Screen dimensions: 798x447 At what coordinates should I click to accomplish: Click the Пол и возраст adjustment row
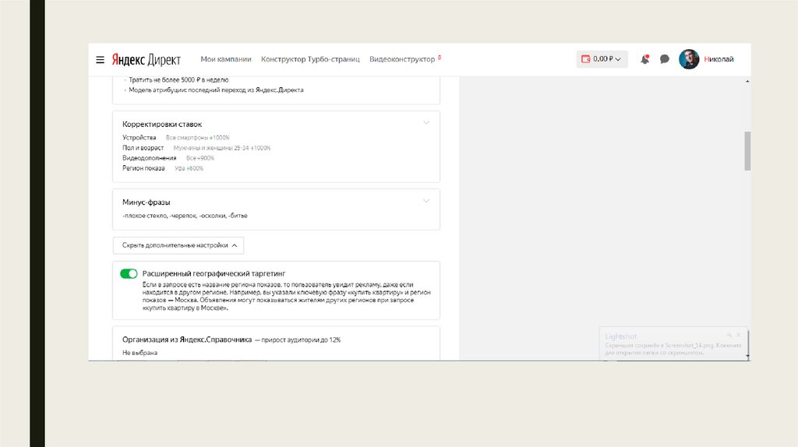pos(196,148)
